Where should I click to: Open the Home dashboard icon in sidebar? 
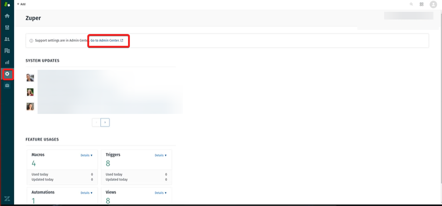coord(7,16)
